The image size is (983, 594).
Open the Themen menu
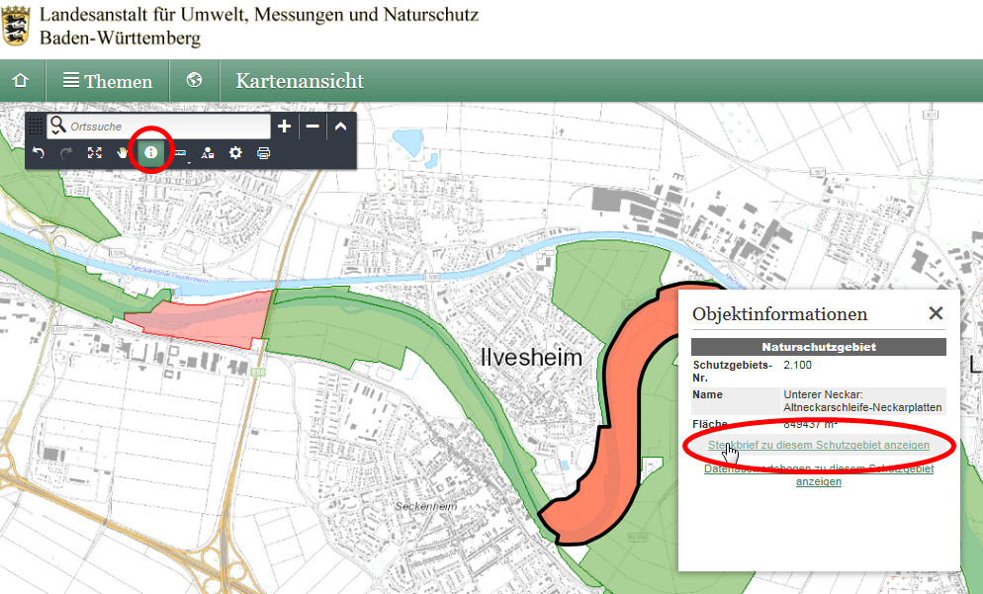pyautogui.click(x=108, y=81)
